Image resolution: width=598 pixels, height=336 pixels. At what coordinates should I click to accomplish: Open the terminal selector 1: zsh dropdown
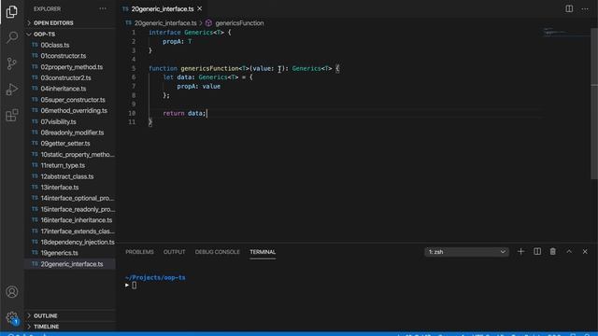(467, 252)
